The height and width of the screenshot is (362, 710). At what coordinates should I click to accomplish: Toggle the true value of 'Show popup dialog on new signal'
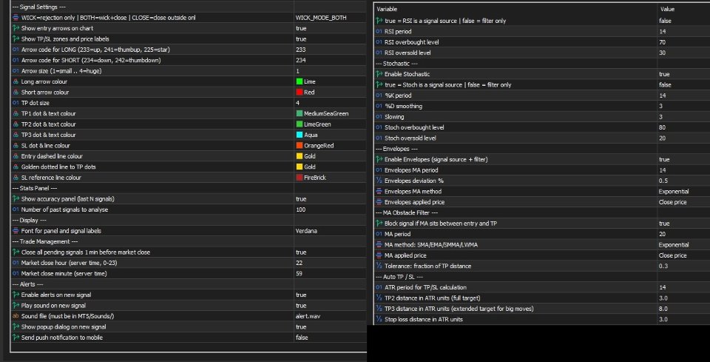pyautogui.click(x=301, y=327)
